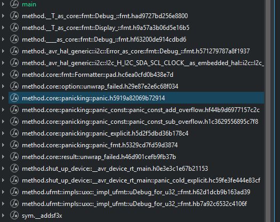Click function icon for fmt.had9727bd256e8800
This screenshot has height=222, width=280.
[x=14, y=15]
